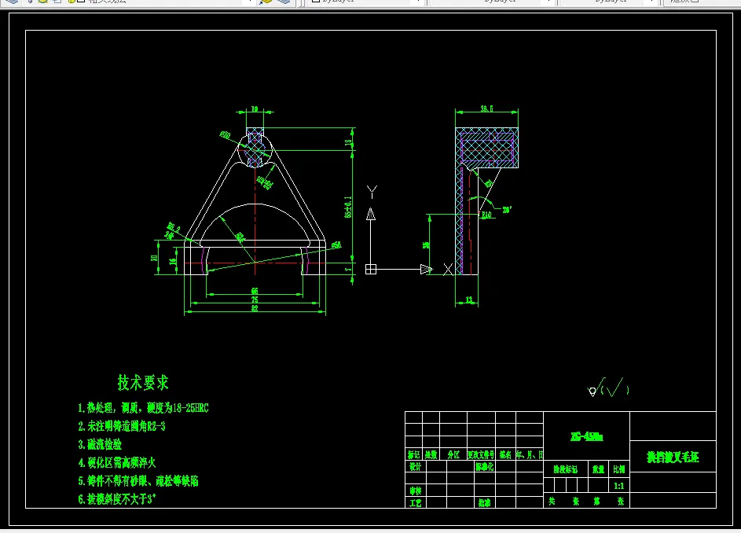Image resolution: width=741 pixels, height=533 pixels.
Task: Select note 5 about casting defects
Action: tap(138, 481)
